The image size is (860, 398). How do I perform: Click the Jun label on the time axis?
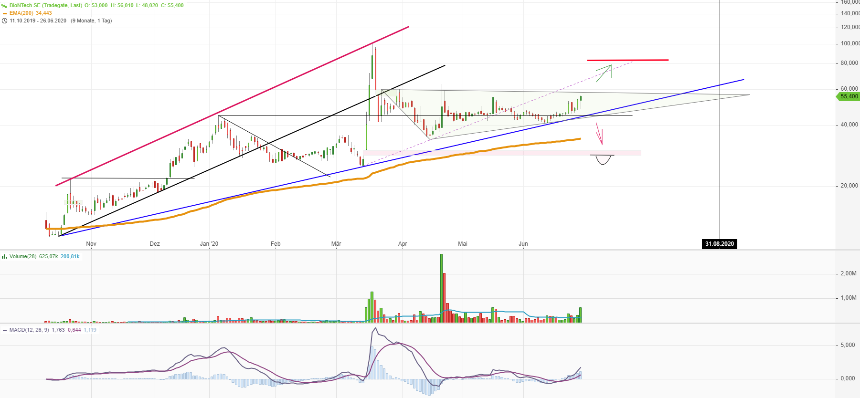523,244
